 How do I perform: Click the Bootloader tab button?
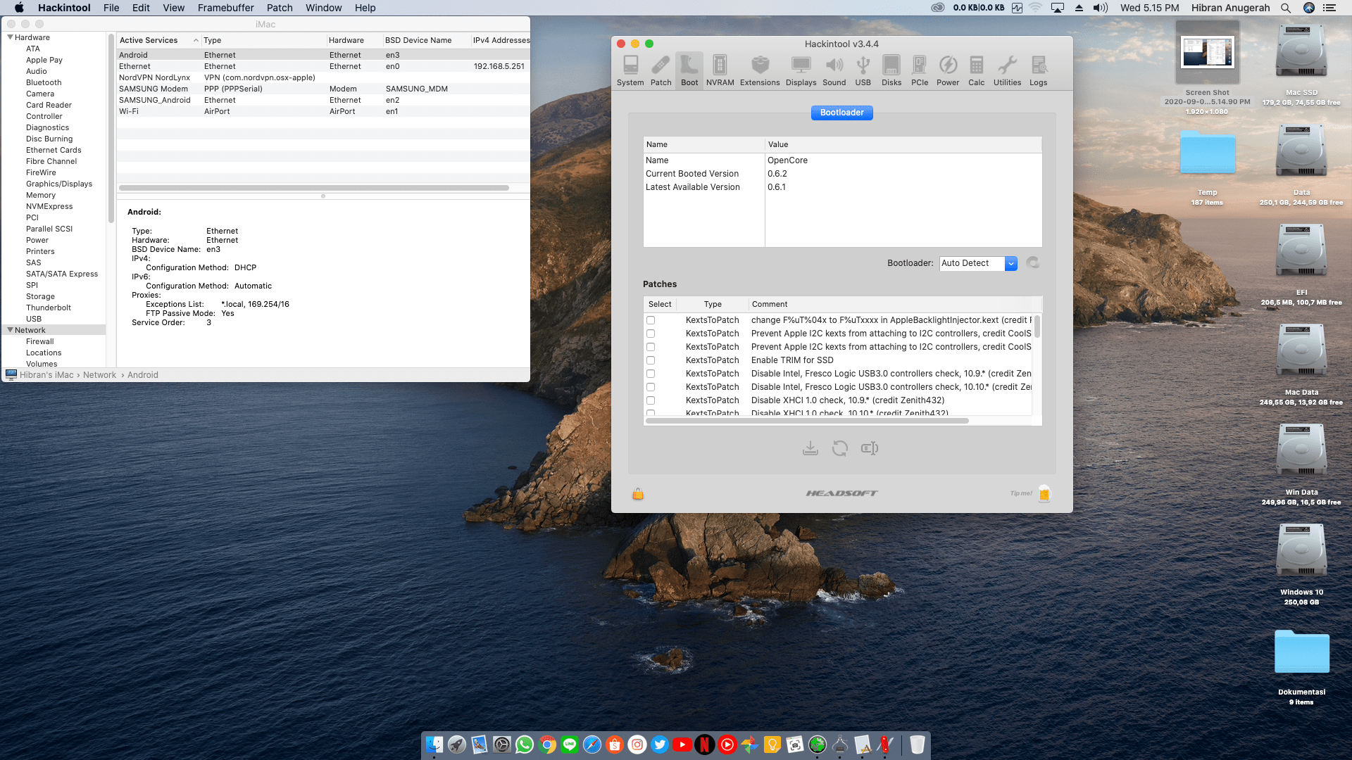tap(841, 113)
